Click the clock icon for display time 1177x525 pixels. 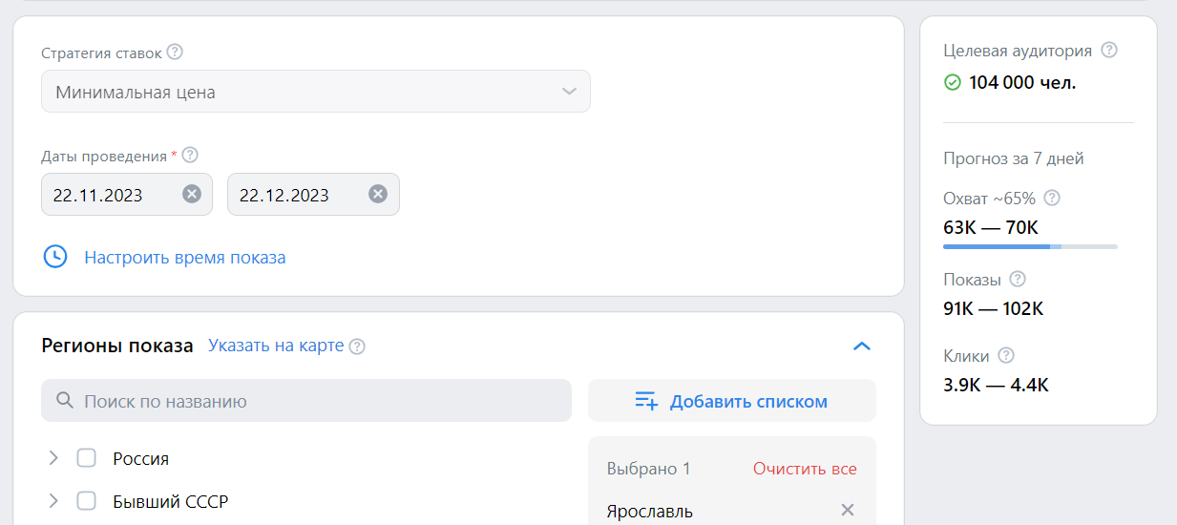coord(55,257)
